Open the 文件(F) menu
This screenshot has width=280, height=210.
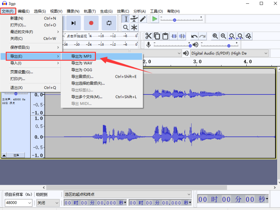point(8,11)
